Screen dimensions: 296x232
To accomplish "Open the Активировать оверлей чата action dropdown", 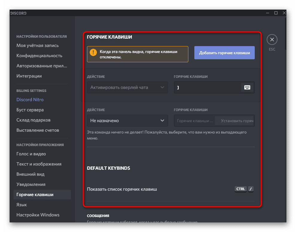I will point(127,87).
